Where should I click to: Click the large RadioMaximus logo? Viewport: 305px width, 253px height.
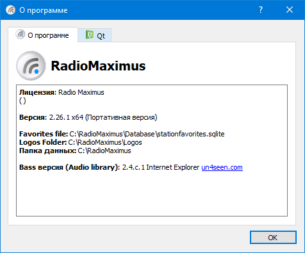[31, 66]
